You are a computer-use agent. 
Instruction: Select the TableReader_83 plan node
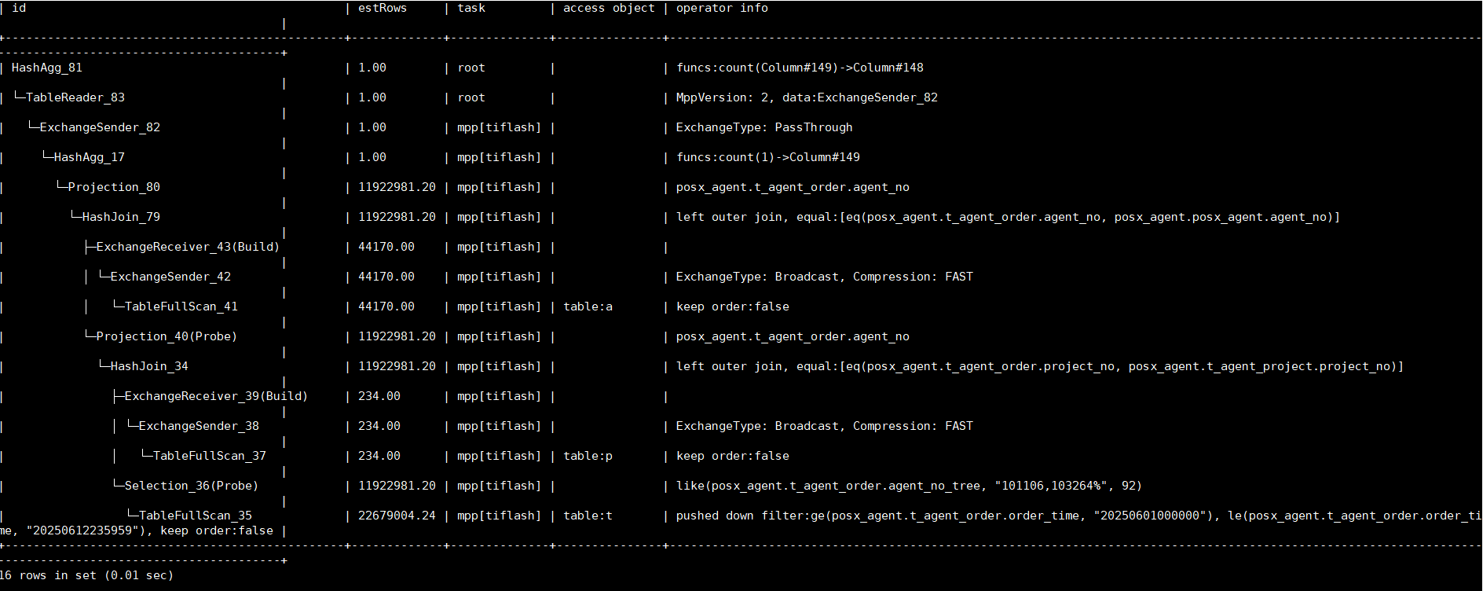click(75, 97)
